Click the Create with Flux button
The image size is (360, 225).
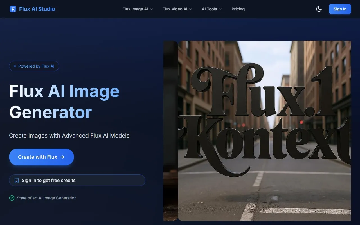click(x=41, y=157)
